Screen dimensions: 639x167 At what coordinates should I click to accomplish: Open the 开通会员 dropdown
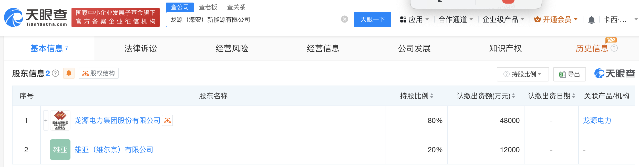[x=556, y=19]
